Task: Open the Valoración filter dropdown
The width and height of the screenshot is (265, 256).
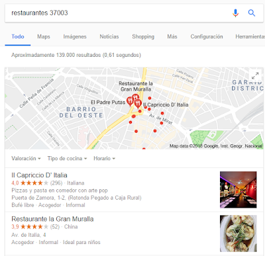Action: tap(26, 158)
